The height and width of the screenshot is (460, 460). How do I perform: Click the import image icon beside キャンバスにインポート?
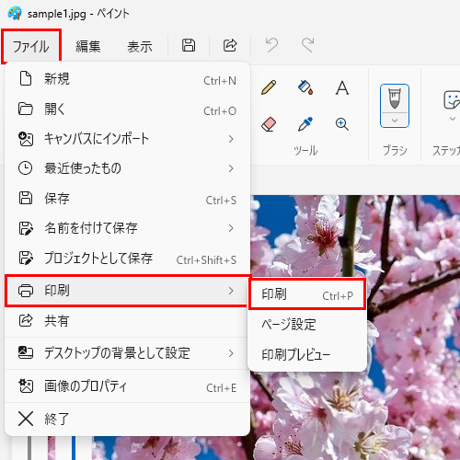26,139
